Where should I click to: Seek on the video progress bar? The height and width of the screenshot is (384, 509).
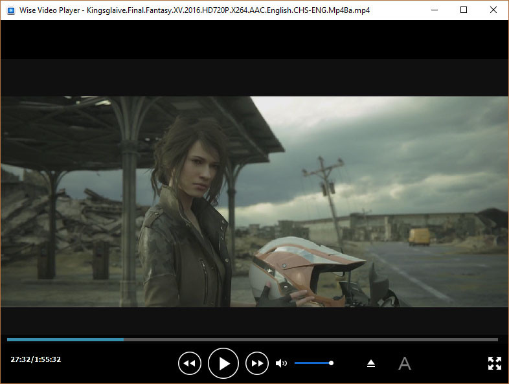(252, 339)
